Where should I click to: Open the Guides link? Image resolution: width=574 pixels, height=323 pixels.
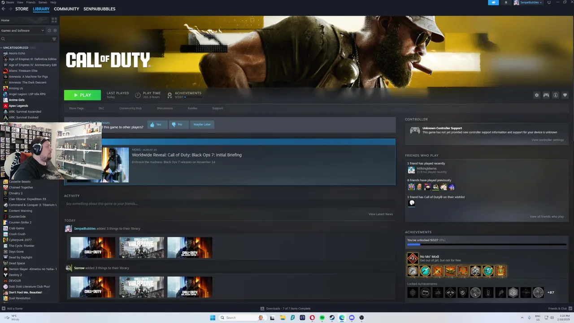tap(192, 108)
